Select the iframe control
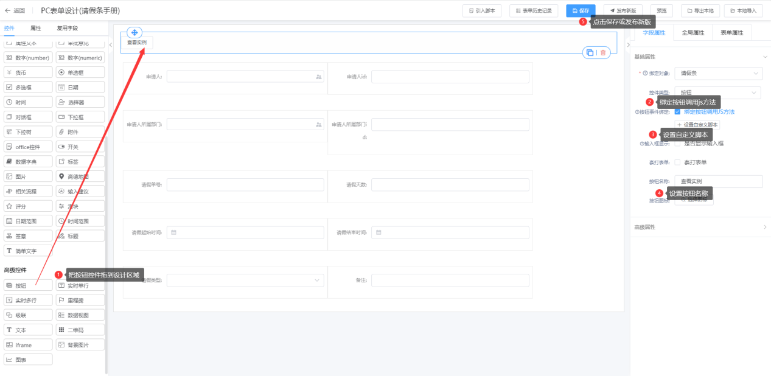The image size is (771, 376). pyautogui.click(x=28, y=345)
